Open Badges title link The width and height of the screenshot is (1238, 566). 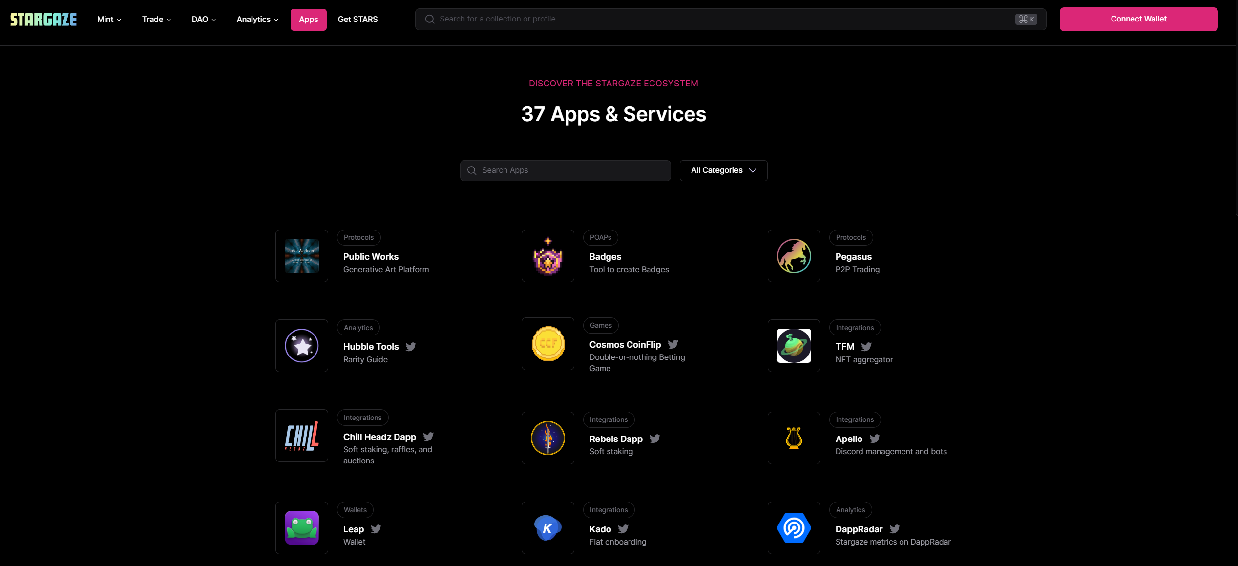(x=605, y=257)
